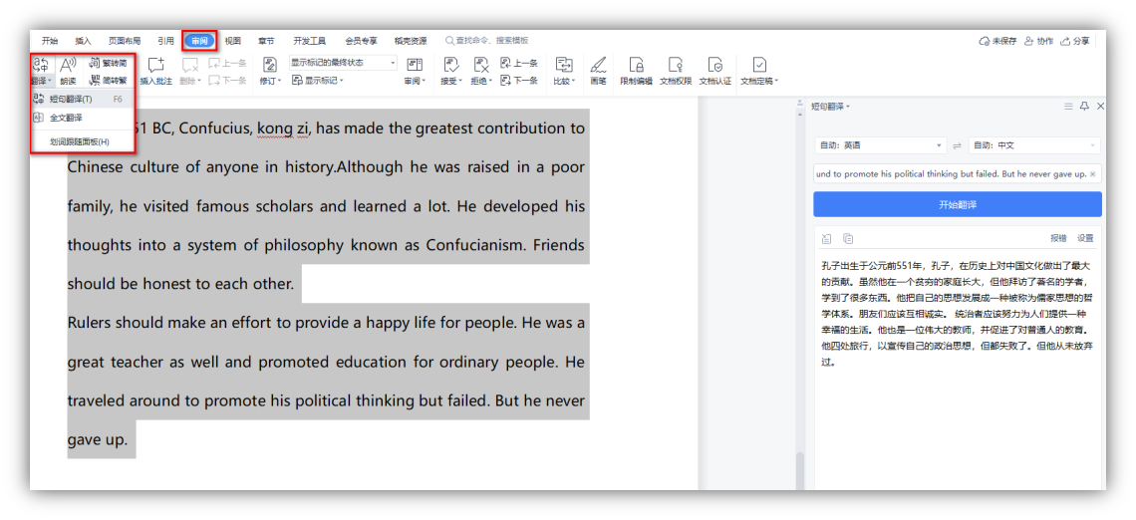
Task: Select 全文翻译 from the translate menu
Action: point(67,118)
